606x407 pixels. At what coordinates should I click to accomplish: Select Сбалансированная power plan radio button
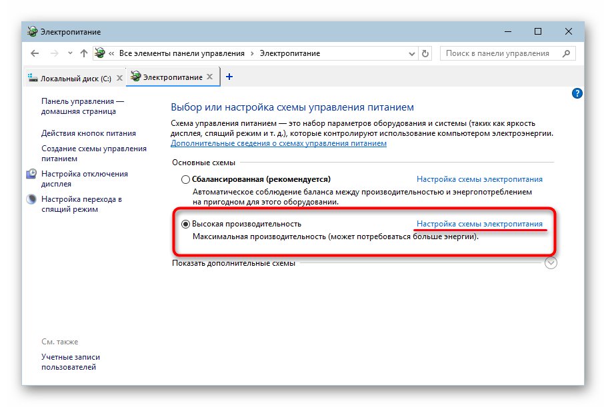(185, 180)
